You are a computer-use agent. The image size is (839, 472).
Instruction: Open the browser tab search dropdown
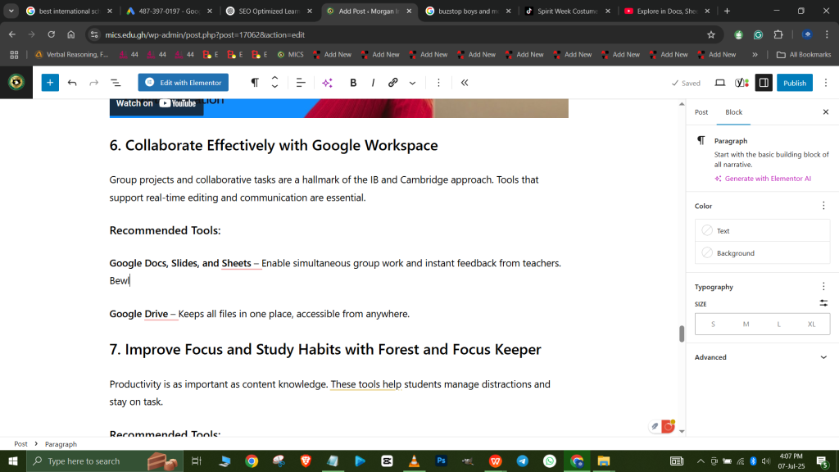(x=11, y=11)
